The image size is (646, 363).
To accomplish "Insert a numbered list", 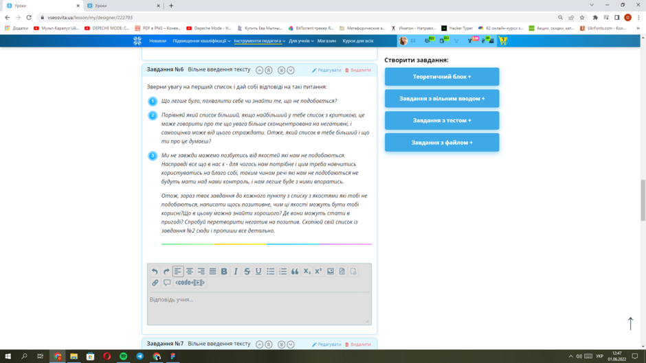I will [282, 271].
